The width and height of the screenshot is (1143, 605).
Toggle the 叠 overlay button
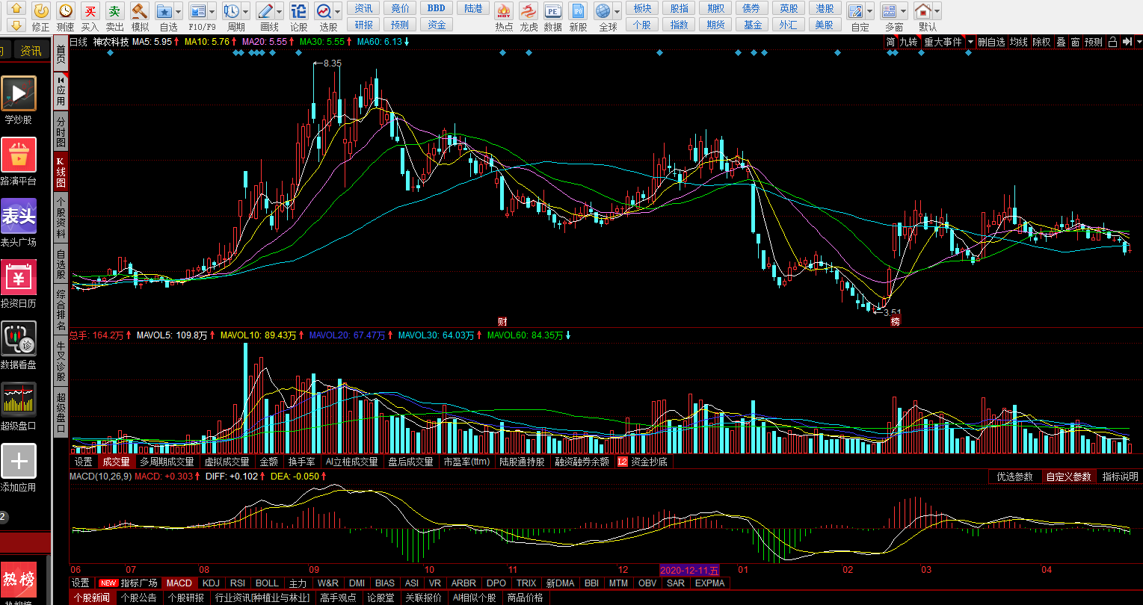tap(1061, 43)
